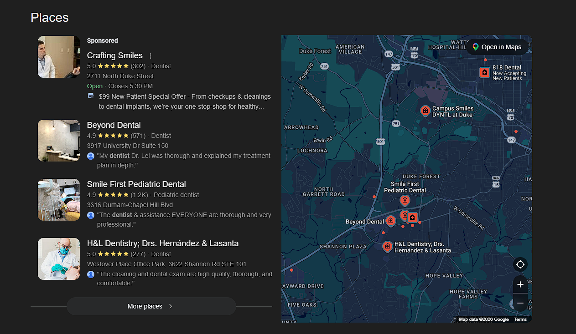Click H&L Dentistry 5.0 rating with 277 reviews

point(116,254)
